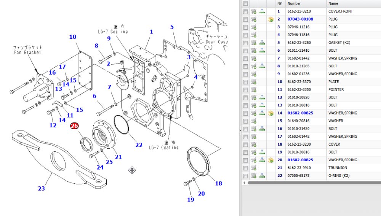381x216 pixels.
Task: Select red highlighted callout 26 on diagram
Action: [74, 126]
